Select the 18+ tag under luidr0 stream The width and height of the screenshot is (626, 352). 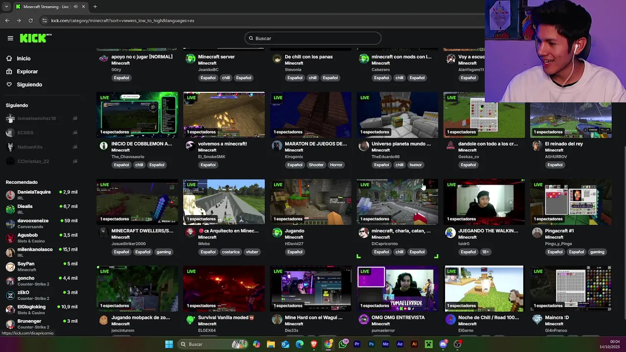[x=485, y=252]
